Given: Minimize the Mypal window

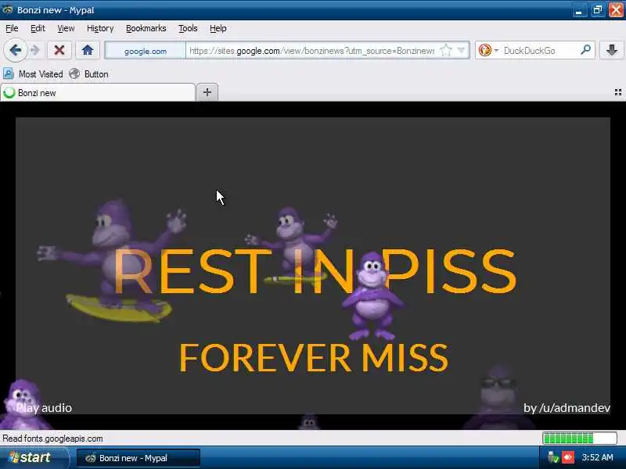Looking at the screenshot, I should coord(578,10).
